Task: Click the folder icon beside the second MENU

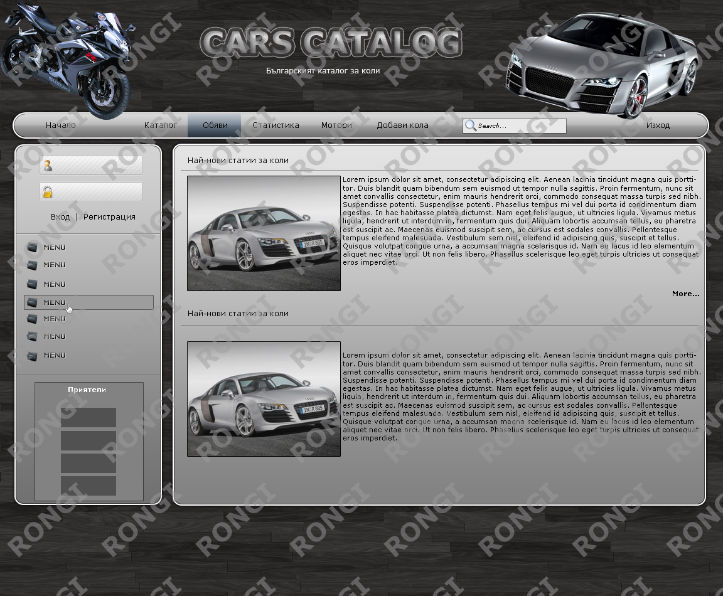Action: click(32, 265)
